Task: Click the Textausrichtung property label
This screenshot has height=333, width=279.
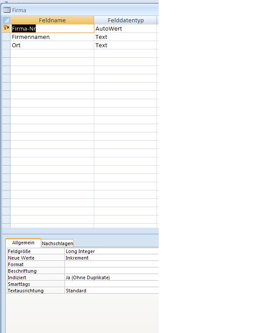Action: click(26, 291)
